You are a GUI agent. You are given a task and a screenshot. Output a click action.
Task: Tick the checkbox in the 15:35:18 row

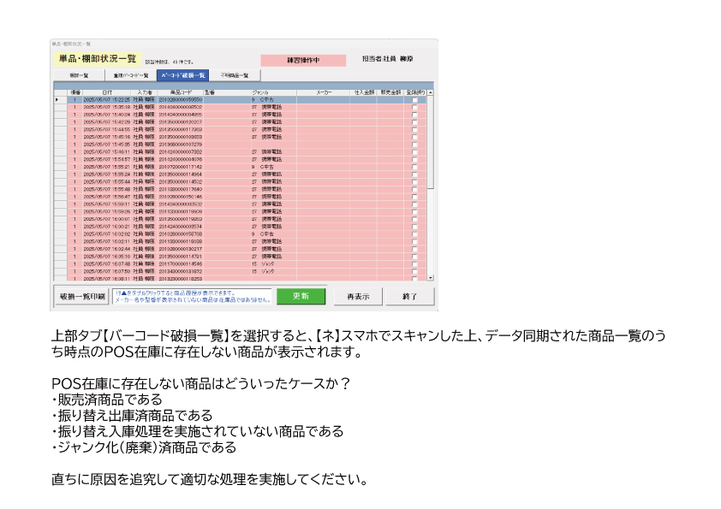pyautogui.click(x=416, y=107)
